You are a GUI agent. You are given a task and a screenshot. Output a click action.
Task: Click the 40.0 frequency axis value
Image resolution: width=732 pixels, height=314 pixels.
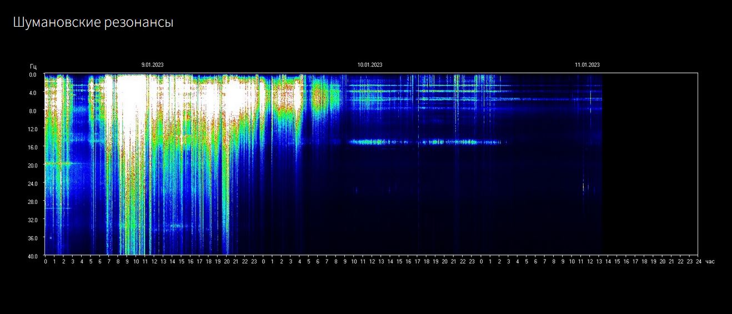(32, 256)
